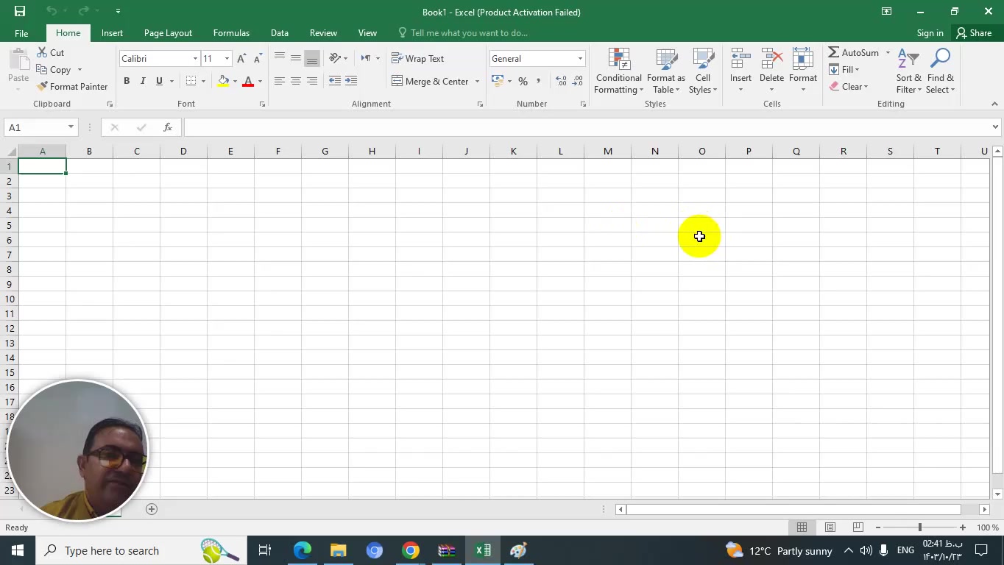Expand the formula bar
This screenshot has width=1004, height=565.
click(x=995, y=127)
